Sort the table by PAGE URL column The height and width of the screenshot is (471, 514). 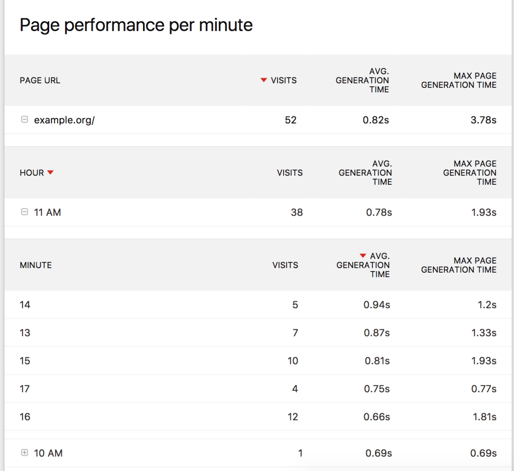[40, 80]
